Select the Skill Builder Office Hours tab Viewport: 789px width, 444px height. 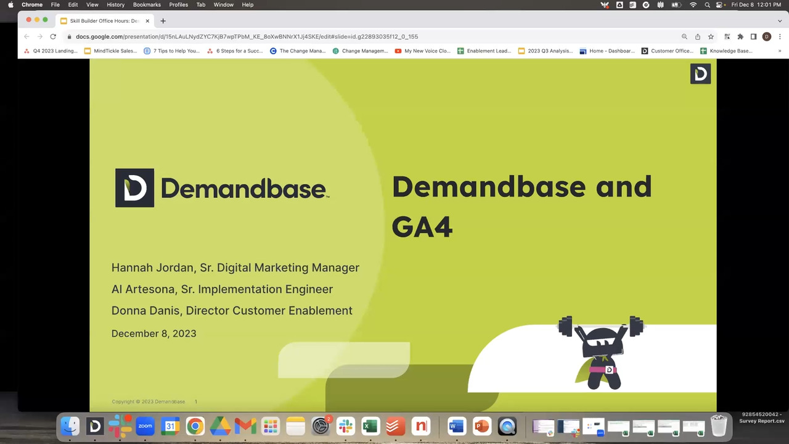coord(105,20)
